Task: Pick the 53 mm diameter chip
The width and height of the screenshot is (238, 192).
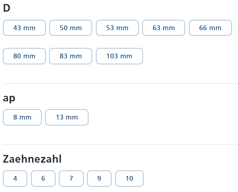Action: tap(117, 28)
